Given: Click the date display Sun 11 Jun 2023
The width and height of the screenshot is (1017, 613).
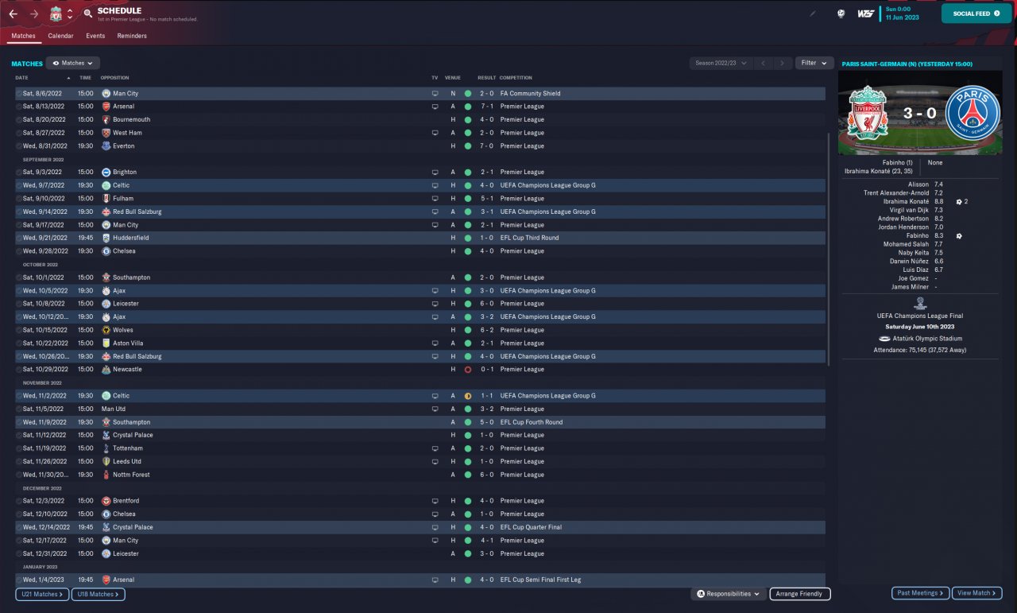Looking at the screenshot, I should (904, 14).
